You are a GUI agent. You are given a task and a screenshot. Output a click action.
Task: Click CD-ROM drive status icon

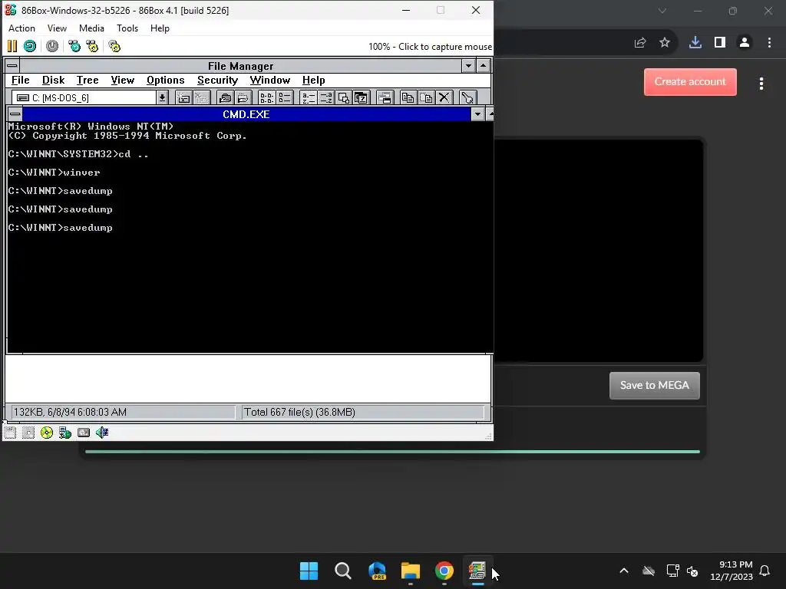click(x=47, y=433)
